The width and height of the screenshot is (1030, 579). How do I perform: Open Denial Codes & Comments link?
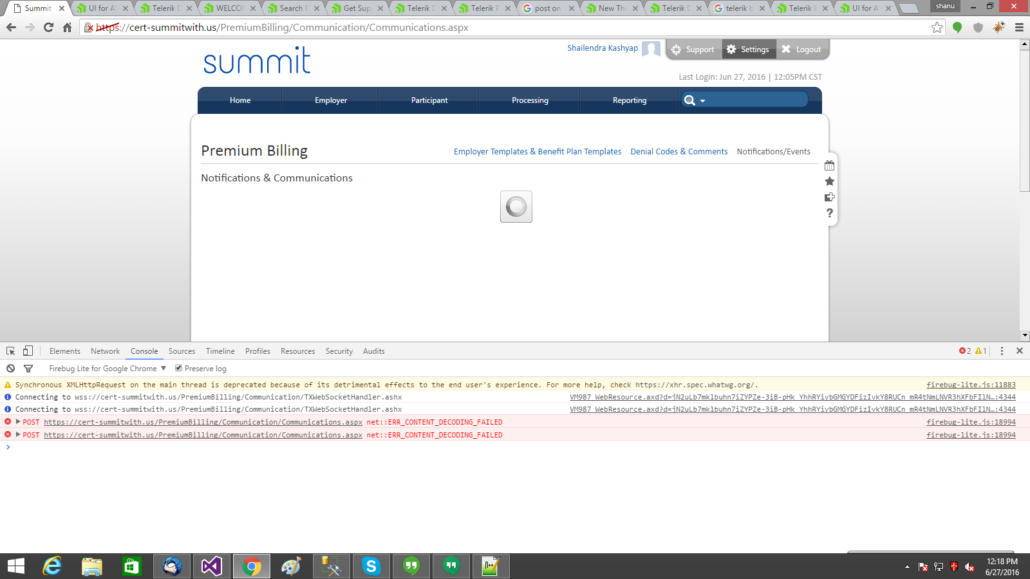pos(679,152)
